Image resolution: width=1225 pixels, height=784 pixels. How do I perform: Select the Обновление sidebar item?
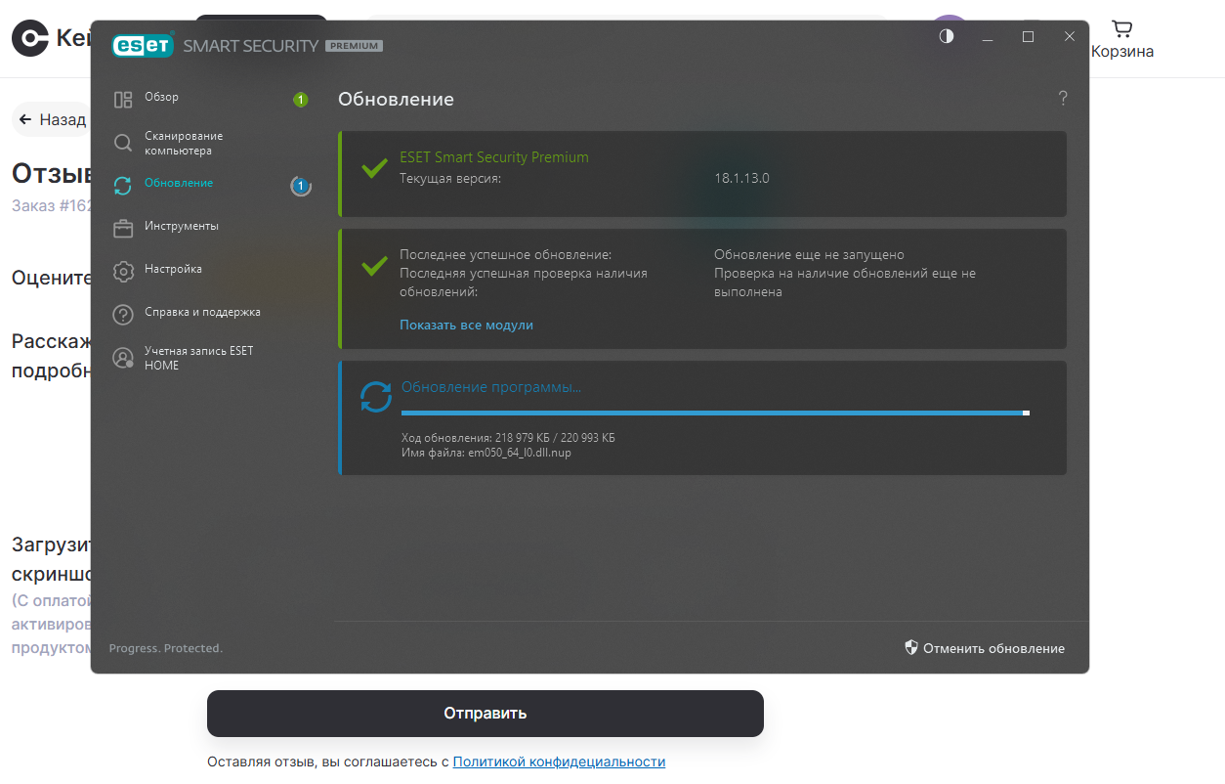pyautogui.click(x=179, y=183)
